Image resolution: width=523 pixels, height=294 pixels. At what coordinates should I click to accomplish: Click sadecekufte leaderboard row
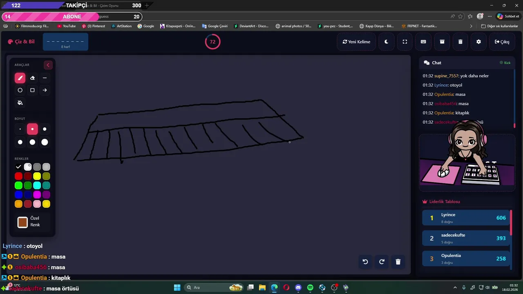tap(466, 238)
